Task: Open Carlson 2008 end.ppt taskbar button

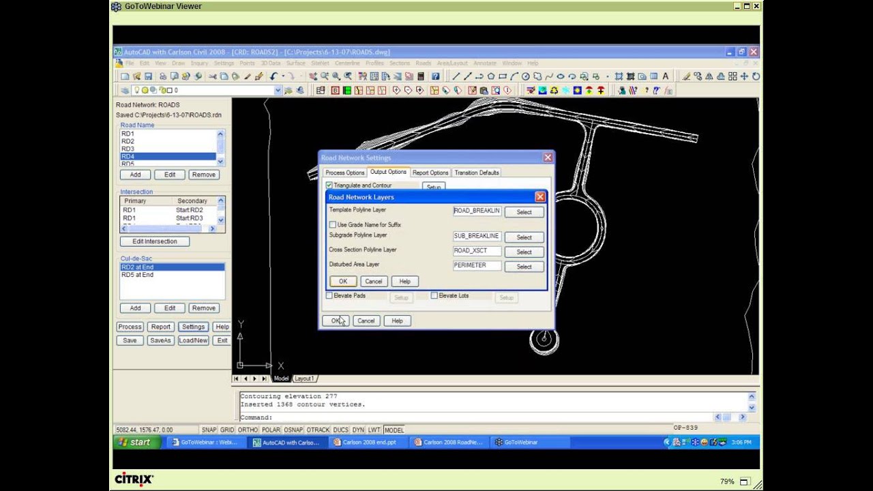Action: [370, 442]
